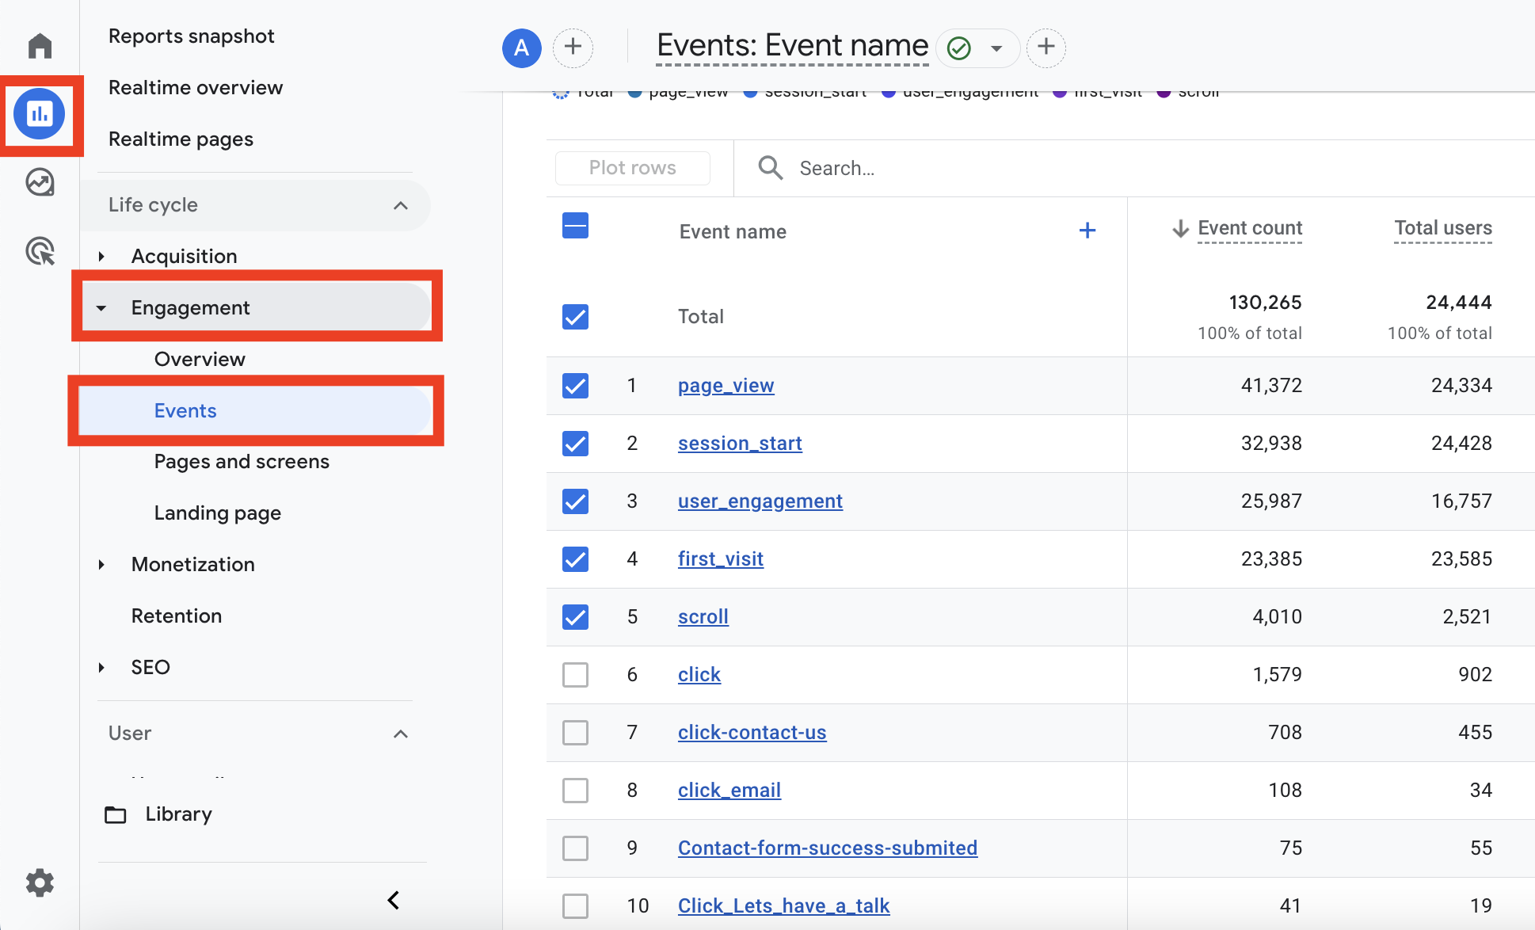This screenshot has height=930, width=1535.
Task: Open the Home icon in sidebar
Action: coord(40,46)
